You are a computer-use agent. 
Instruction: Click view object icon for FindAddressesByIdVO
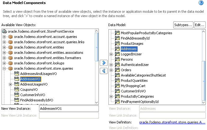click(16, 100)
